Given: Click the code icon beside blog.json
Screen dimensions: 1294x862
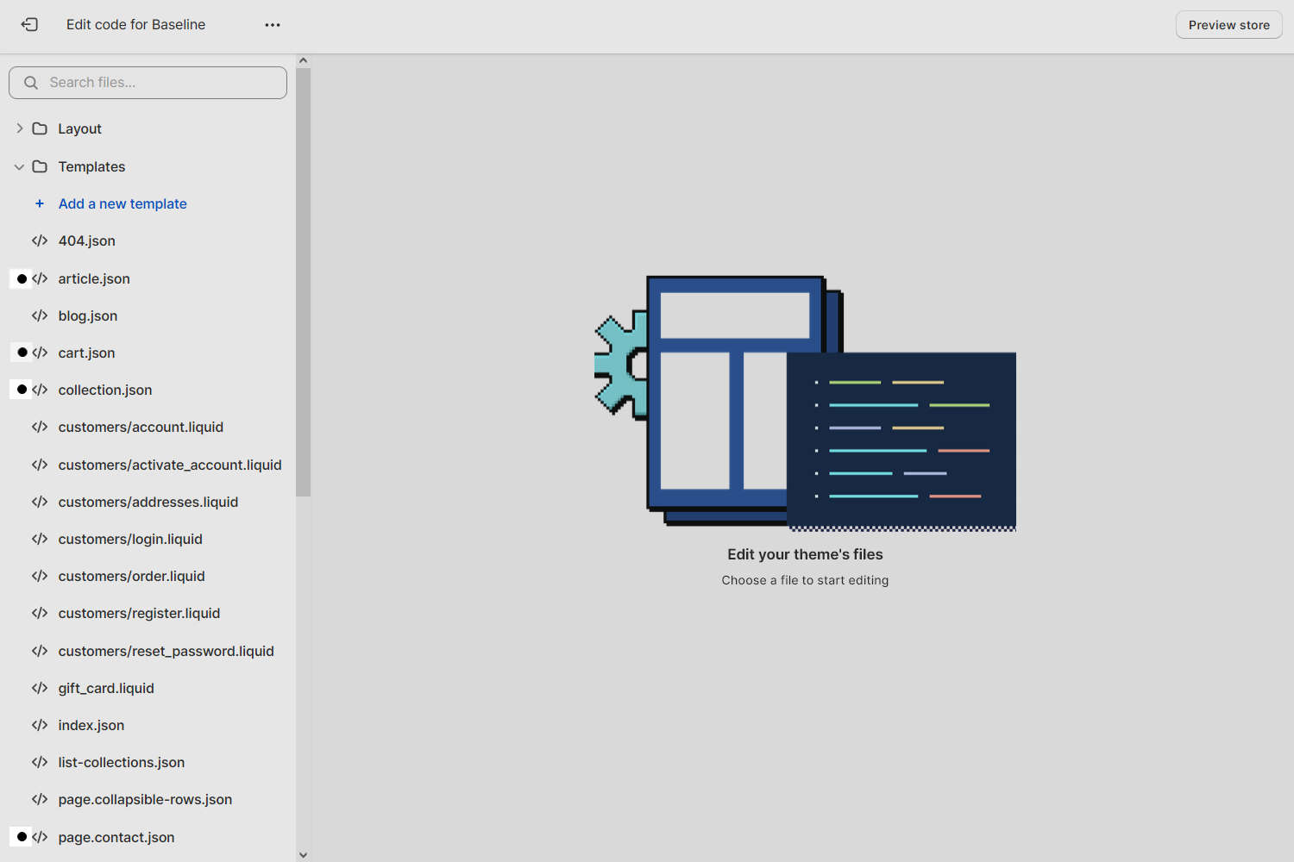Looking at the screenshot, I should [40, 315].
